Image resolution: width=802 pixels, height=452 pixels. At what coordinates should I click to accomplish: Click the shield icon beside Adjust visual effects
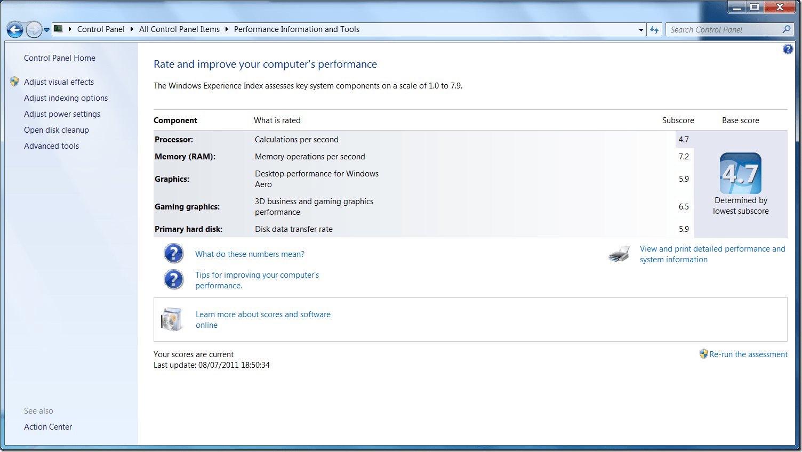pos(14,82)
